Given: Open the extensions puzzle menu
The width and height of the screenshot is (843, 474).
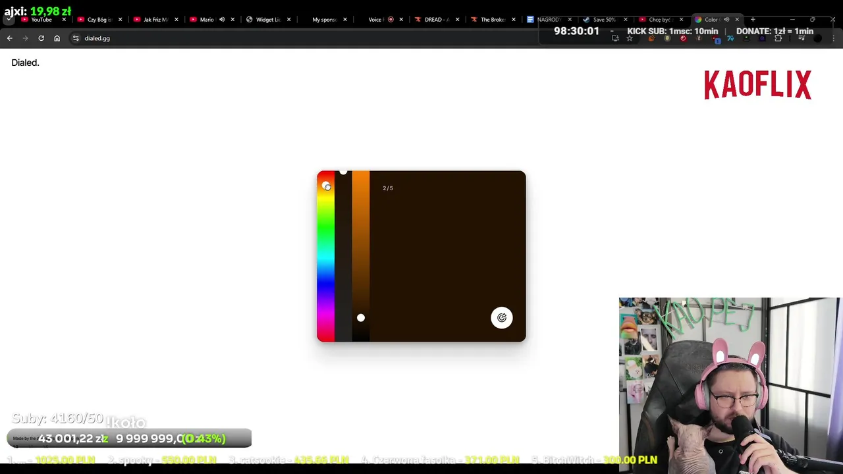Looking at the screenshot, I should tap(778, 38).
